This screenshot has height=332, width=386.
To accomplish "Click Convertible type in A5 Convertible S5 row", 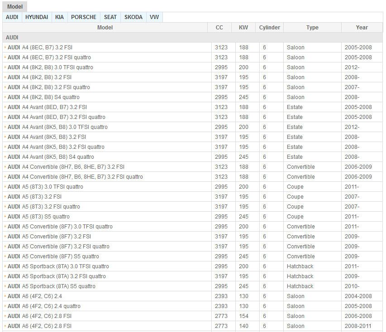I will coord(301,256).
